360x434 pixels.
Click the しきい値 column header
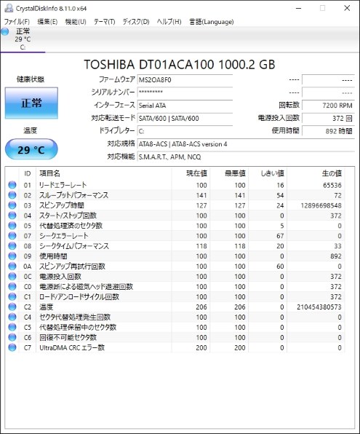[268, 173]
